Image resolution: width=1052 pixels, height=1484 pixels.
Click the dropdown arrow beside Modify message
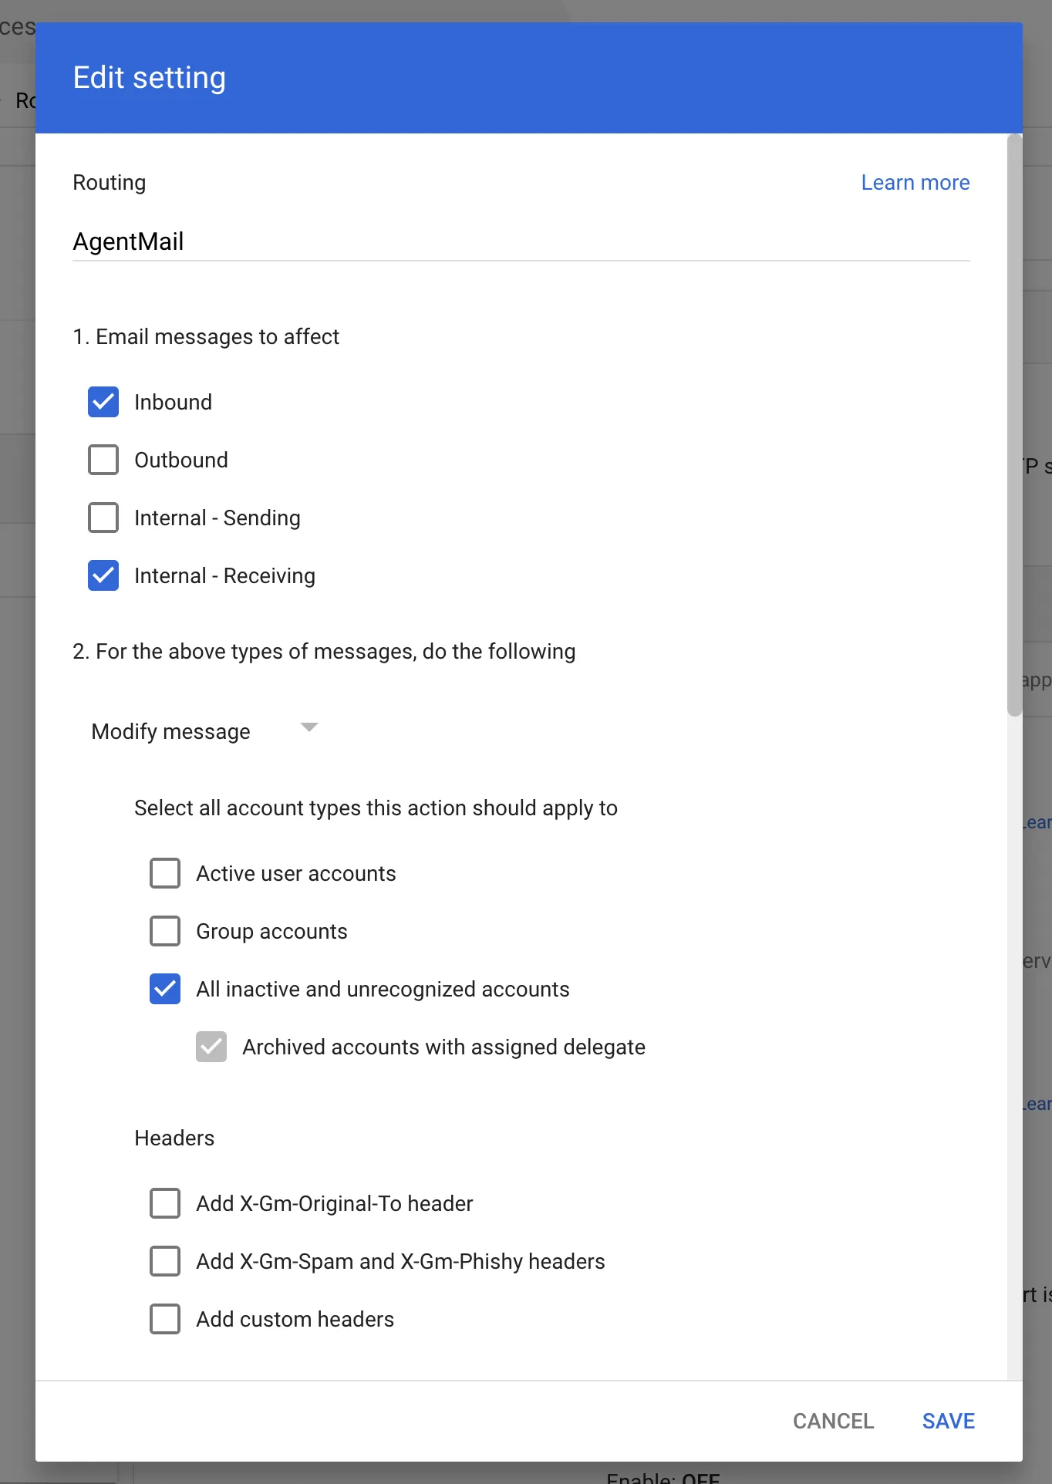(309, 727)
